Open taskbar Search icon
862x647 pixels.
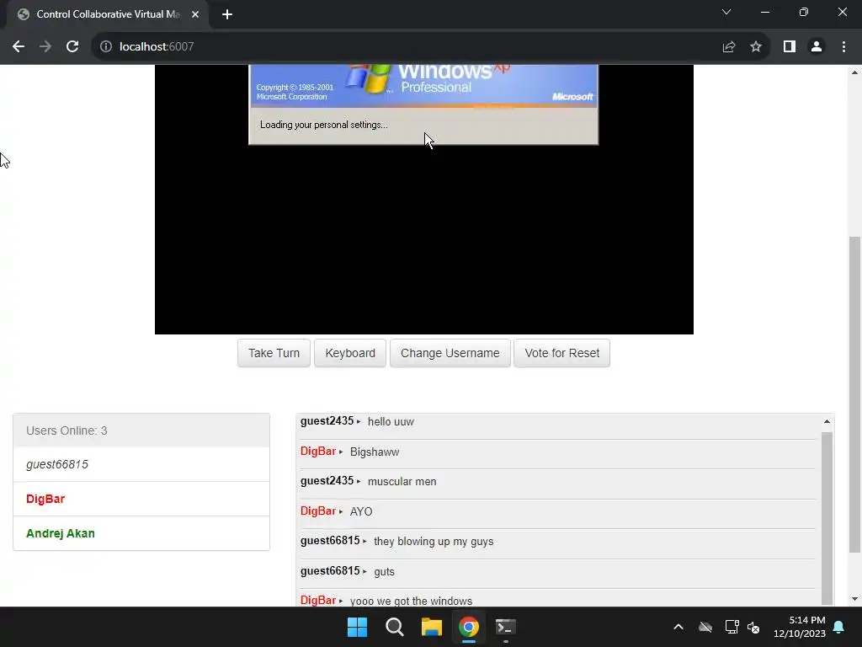pos(395,627)
